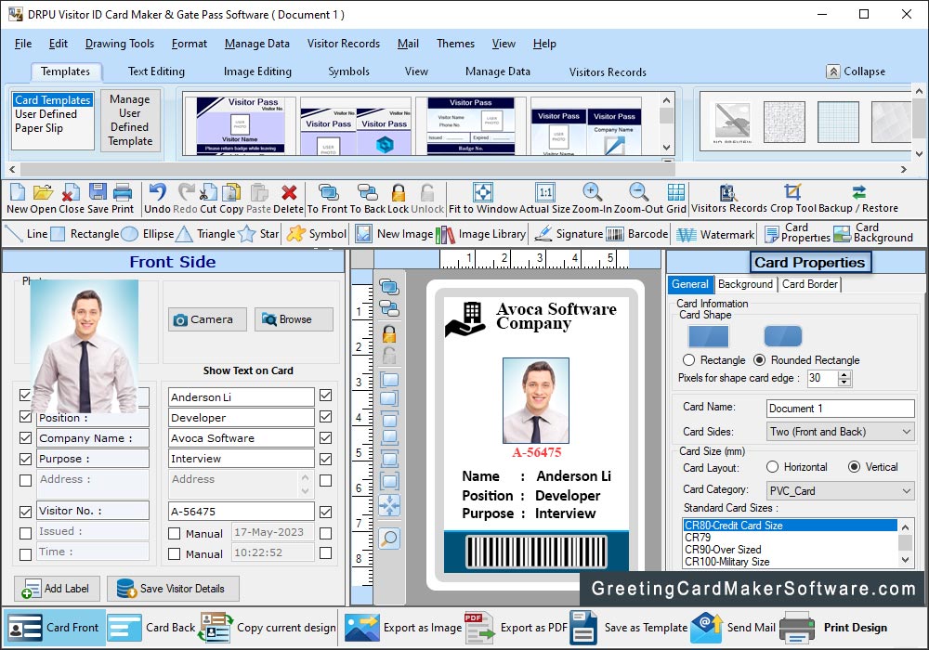Undo the last action

pos(157,192)
